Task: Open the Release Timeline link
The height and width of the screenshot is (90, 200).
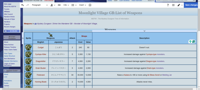Action: [x=10, y=47]
